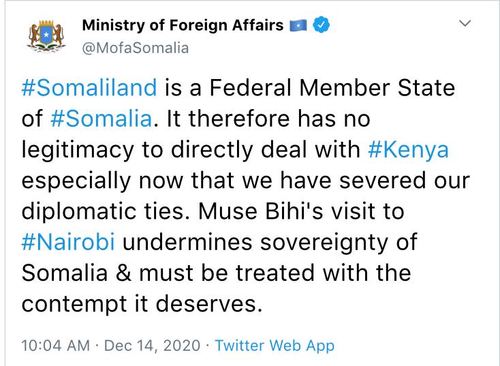
Task: Expand the tweet options chevron menu
Action: point(465,23)
